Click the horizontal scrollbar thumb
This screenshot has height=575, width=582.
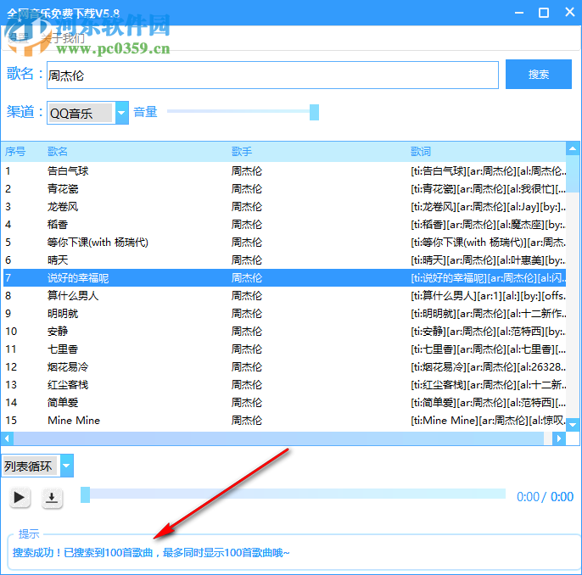click(x=279, y=438)
